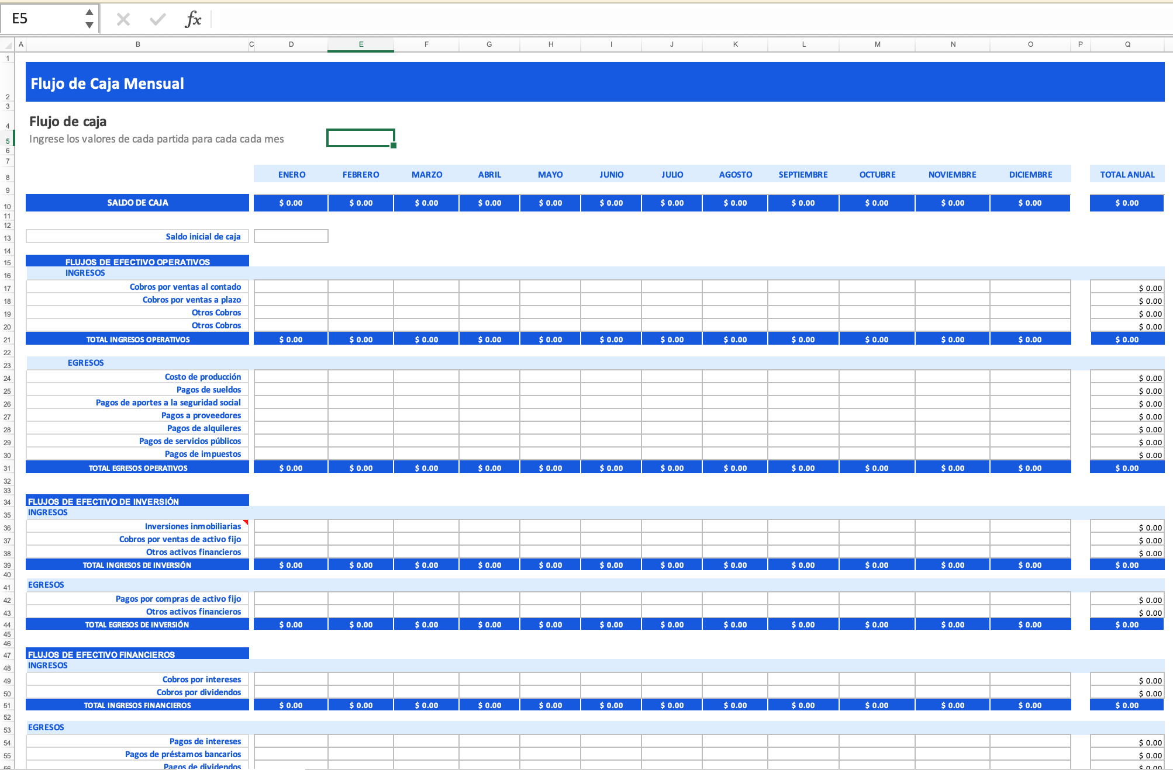This screenshot has width=1173, height=770.
Task: Click the ENERO month header cell
Action: (291, 174)
